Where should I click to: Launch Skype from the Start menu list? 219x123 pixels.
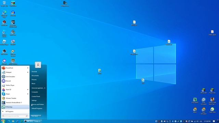click(x=15, y=94)
